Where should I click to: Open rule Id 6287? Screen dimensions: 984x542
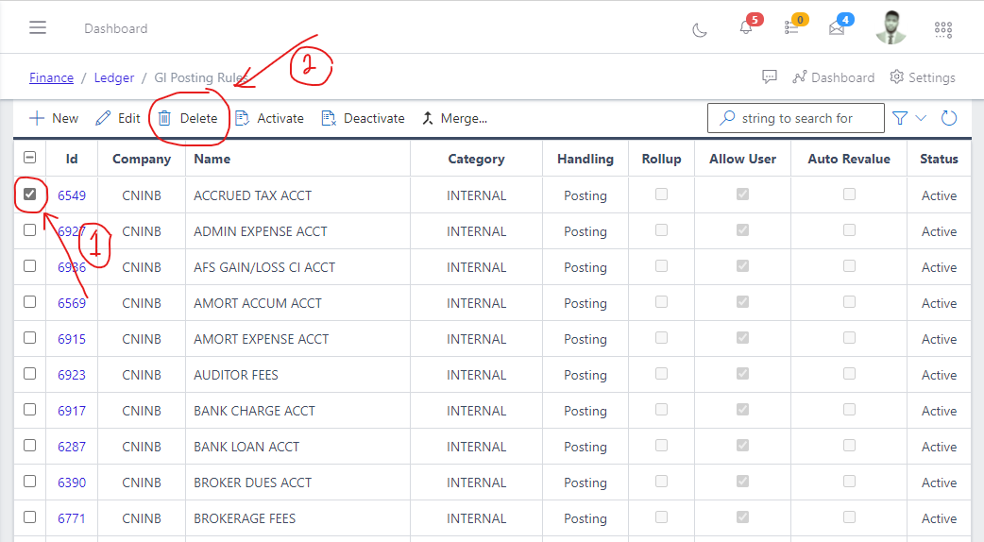click(x=72, y=446)
